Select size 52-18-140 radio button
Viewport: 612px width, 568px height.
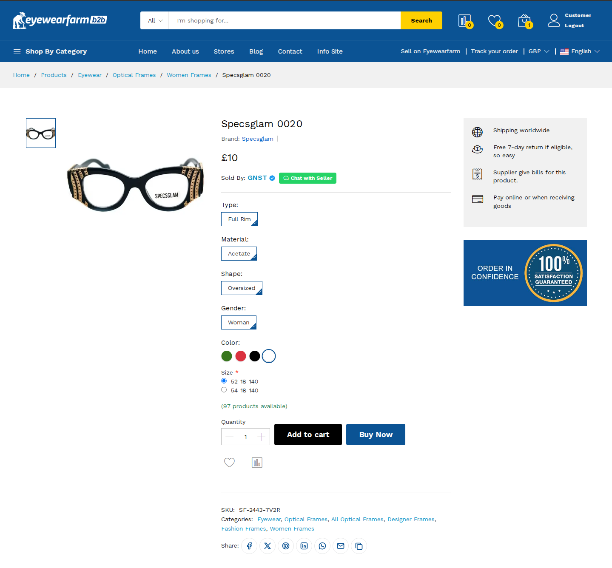tap(224, 381)
